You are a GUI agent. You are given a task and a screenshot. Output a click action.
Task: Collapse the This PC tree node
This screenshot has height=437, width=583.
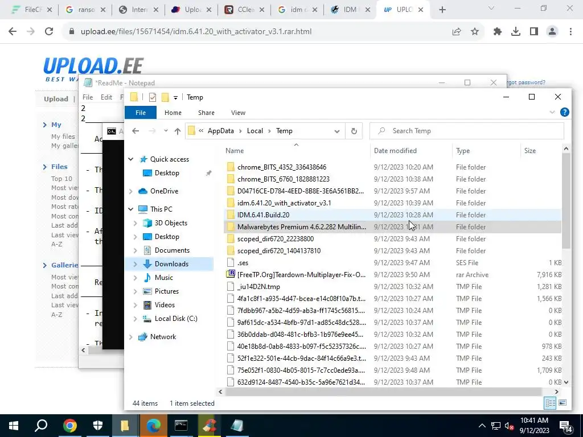pyautogui.click(x=130, y=209)
